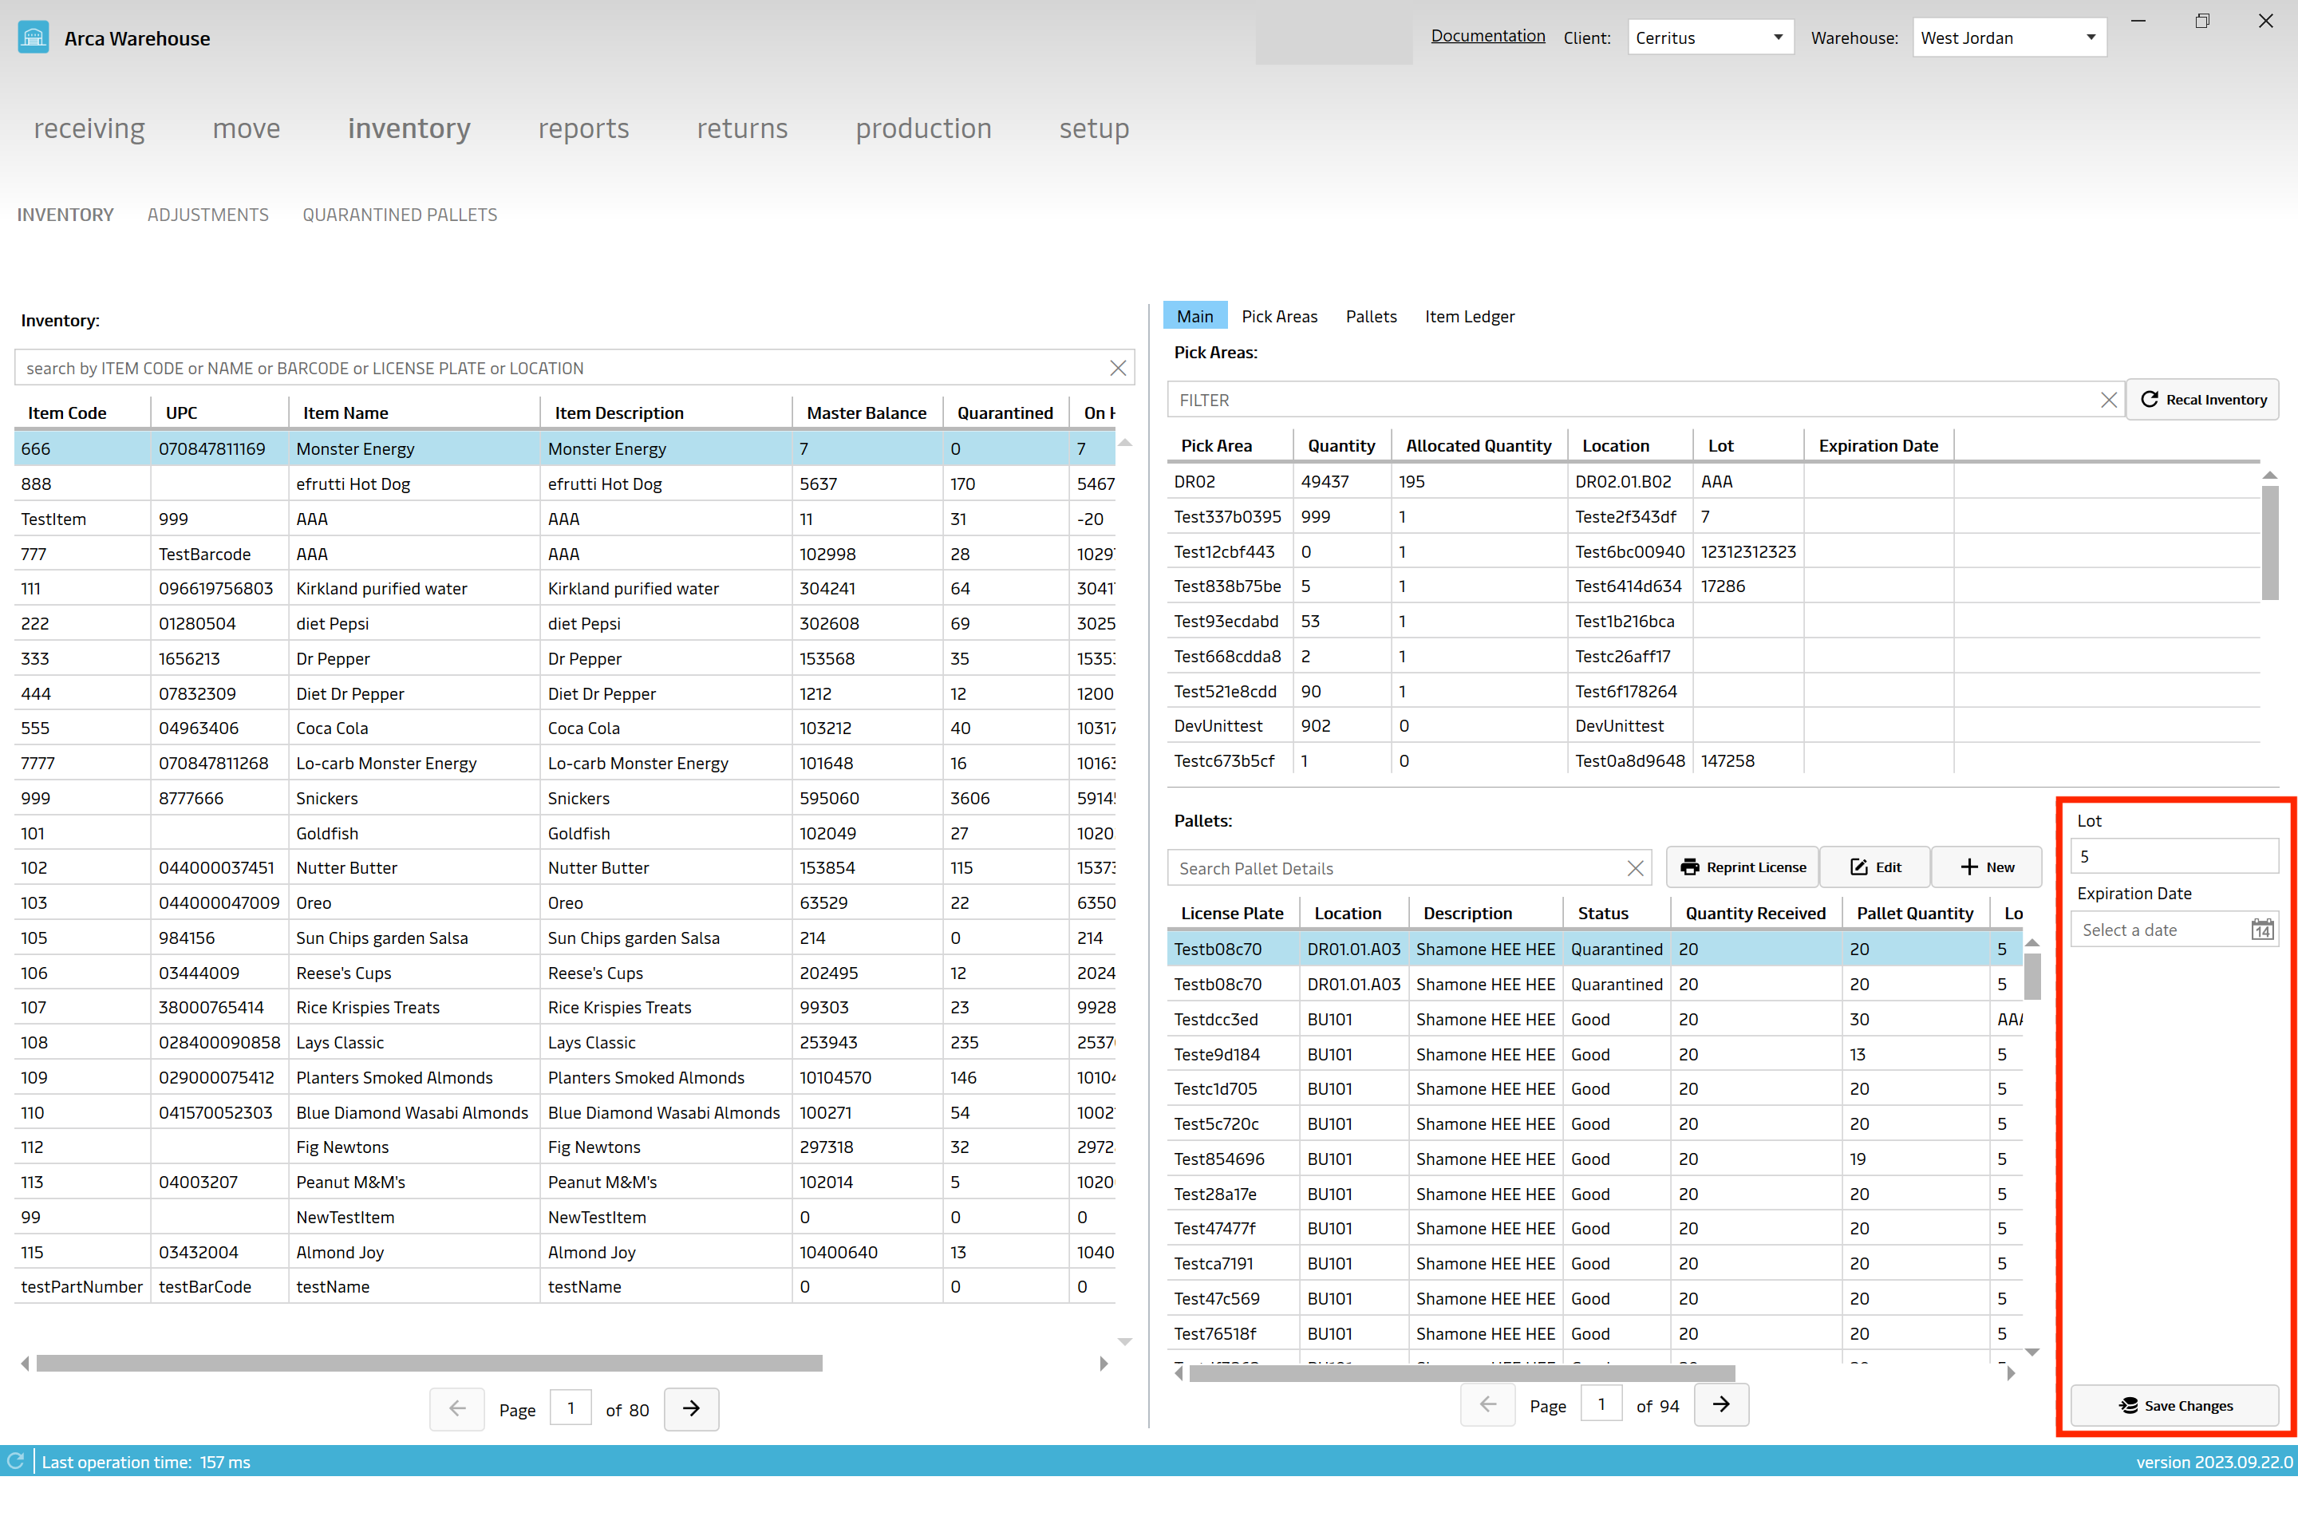Screen dimensions: 2298x1532
Task: Click the Edit pallet button
Action: click(1875, 867)
